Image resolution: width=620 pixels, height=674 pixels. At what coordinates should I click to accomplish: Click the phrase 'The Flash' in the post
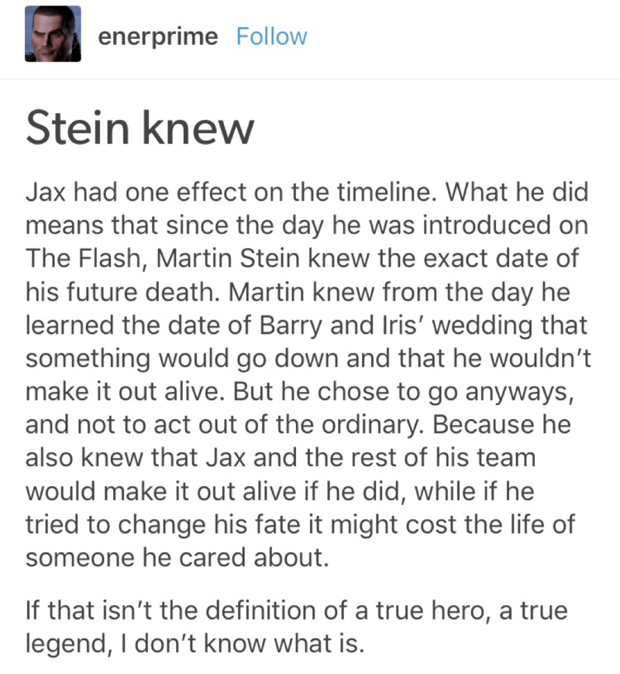[84, 258]
